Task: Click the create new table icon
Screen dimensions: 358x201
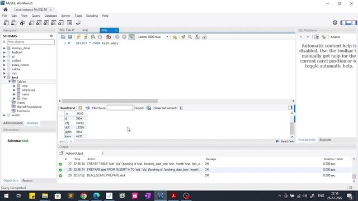Action: click(39, 22)
